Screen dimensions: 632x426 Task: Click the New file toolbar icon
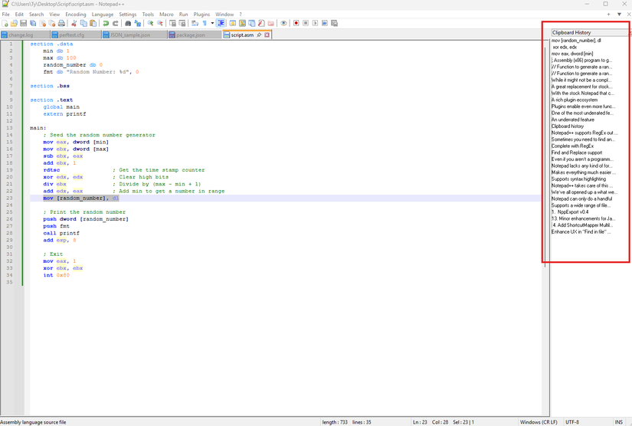5,24
